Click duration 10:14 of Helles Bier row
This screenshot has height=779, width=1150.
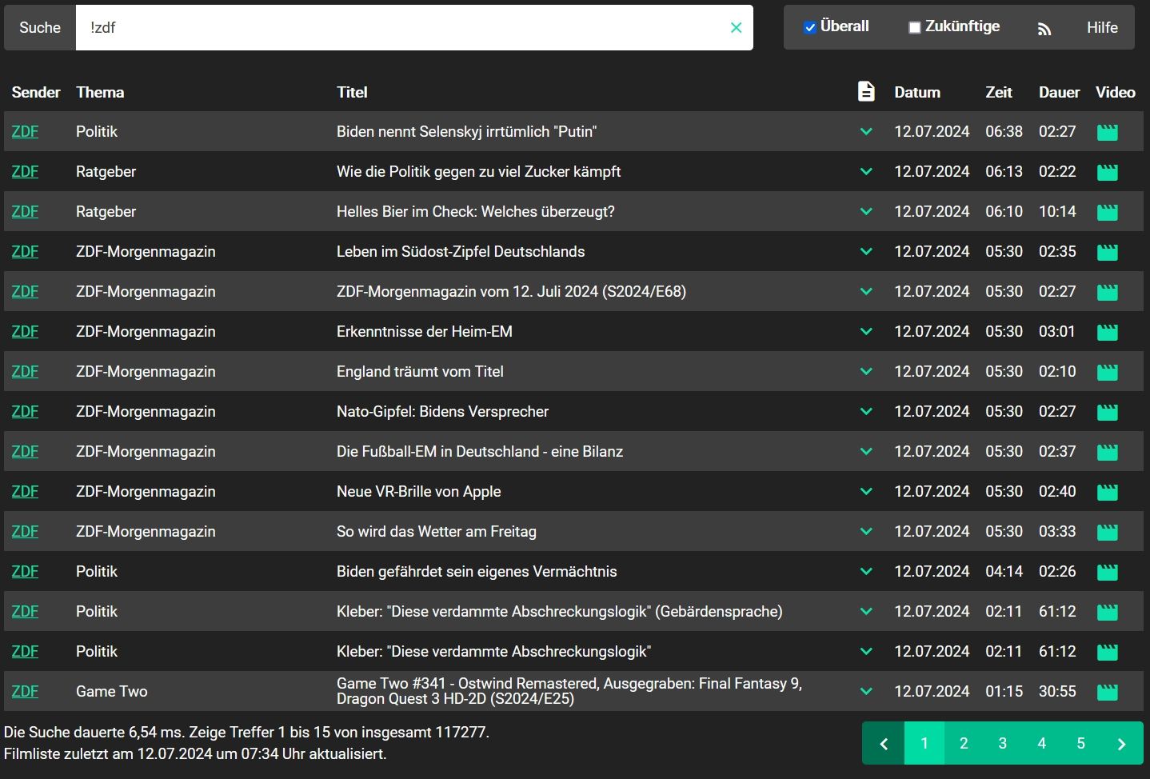coord(1057,211)
